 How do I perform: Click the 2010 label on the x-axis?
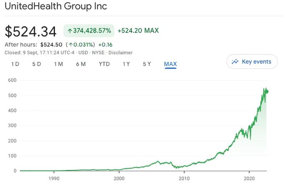coord(184,179)
